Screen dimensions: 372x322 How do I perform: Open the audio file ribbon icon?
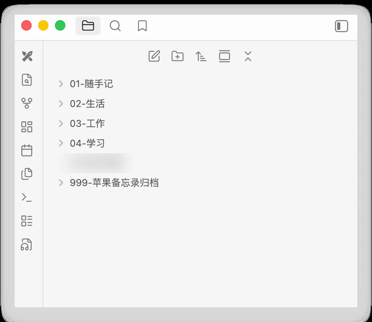pyautogui.click(x=26, y=244)
